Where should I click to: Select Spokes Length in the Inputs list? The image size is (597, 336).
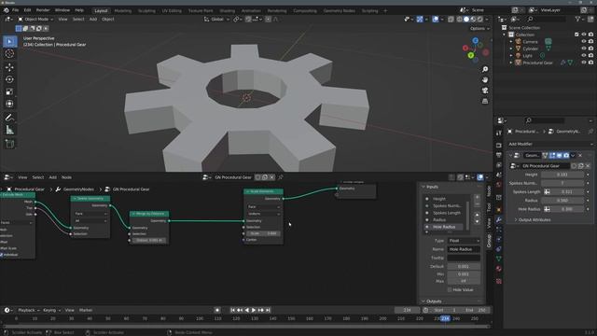click(446, 213)
